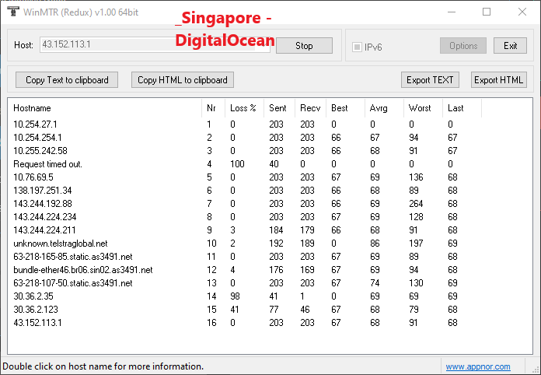Click the Last column header
This screenshot has height=375, width=541.
click(x=462, y=108)
